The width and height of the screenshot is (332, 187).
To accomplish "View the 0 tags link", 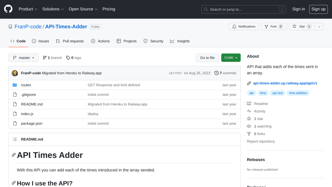I will 74,58.
